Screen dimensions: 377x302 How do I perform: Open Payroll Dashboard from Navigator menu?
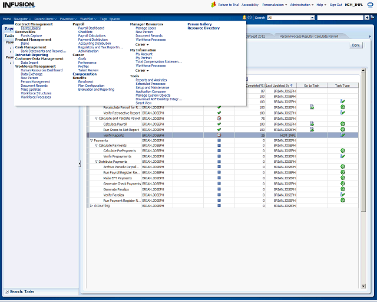pos(91,28)
